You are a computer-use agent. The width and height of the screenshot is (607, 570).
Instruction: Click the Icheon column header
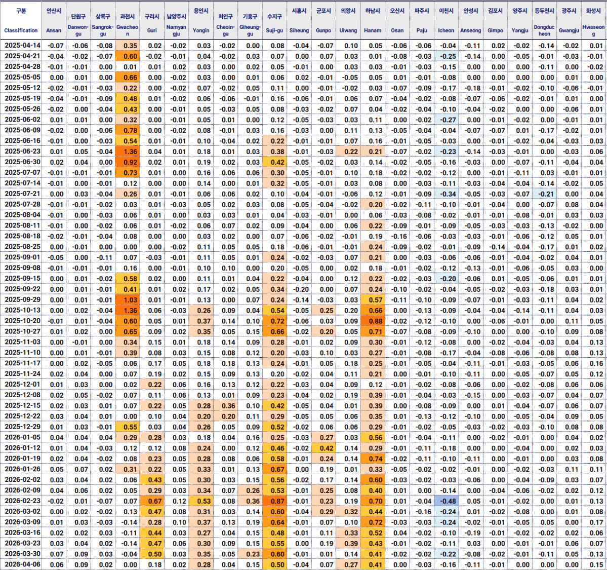(x=447, y=20)
